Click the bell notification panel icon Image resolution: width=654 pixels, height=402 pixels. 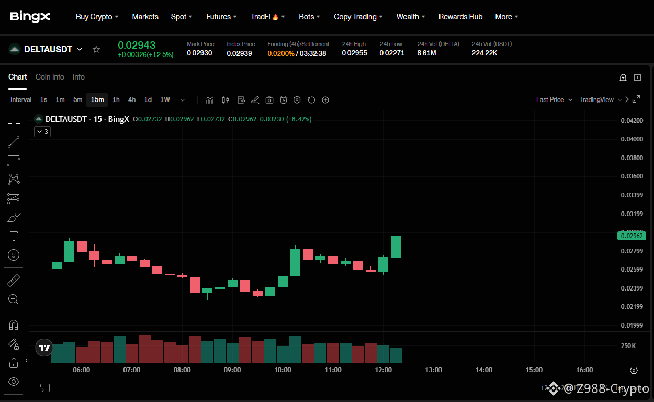coord(623,77)
